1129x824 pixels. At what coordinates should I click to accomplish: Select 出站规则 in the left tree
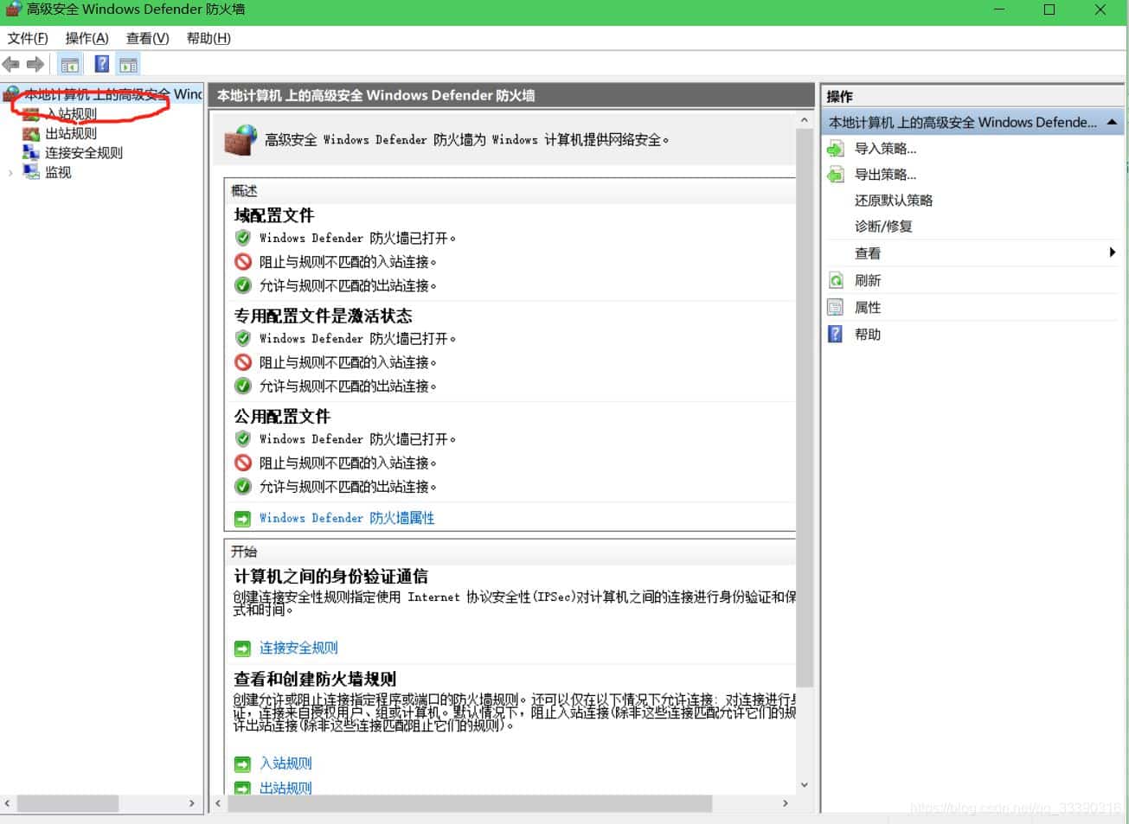click(70, 133)
